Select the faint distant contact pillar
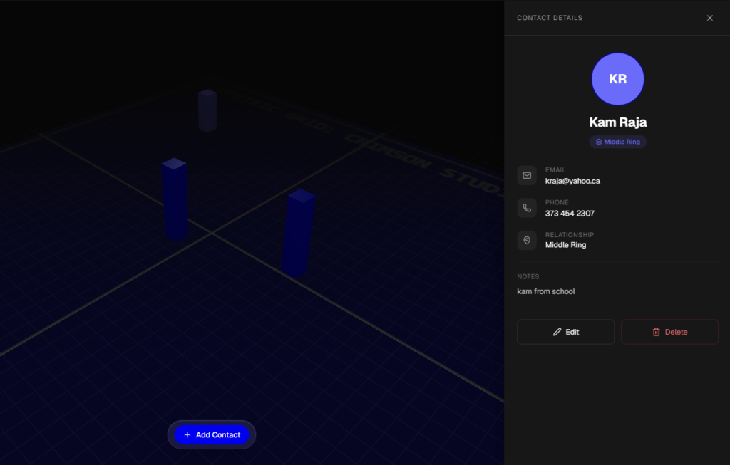The image size is (730, 465). tap(207, 110)
